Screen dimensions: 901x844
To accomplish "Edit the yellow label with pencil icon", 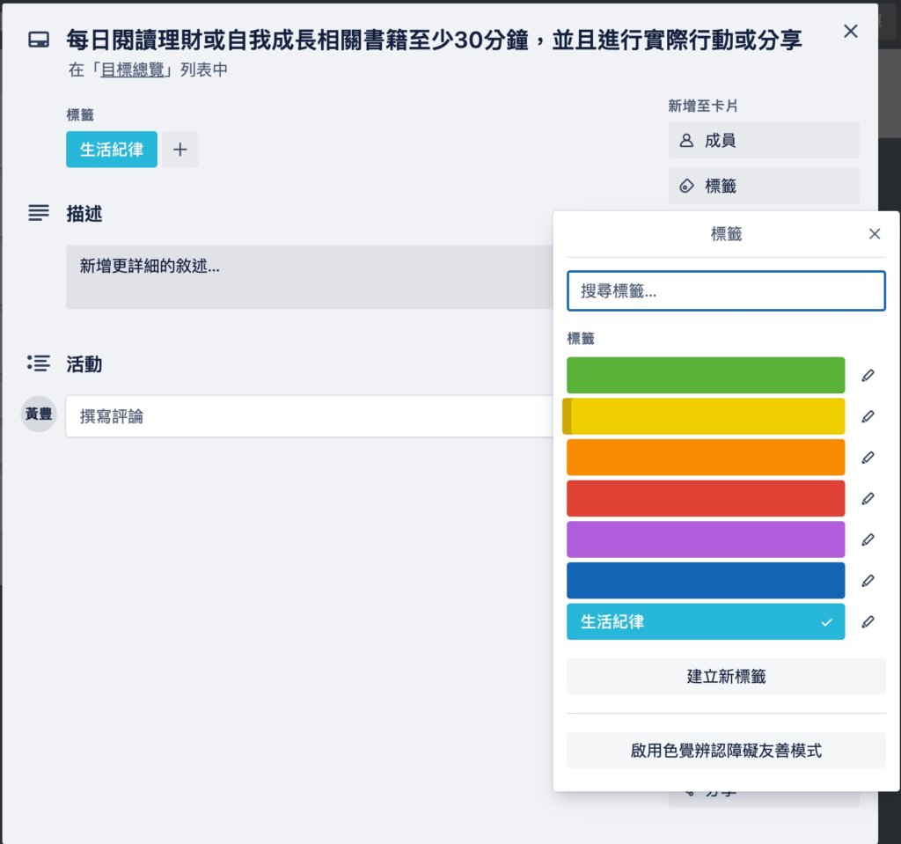I will point(868,416).
